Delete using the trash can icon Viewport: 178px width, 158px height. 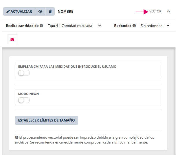tap(50, 12)
